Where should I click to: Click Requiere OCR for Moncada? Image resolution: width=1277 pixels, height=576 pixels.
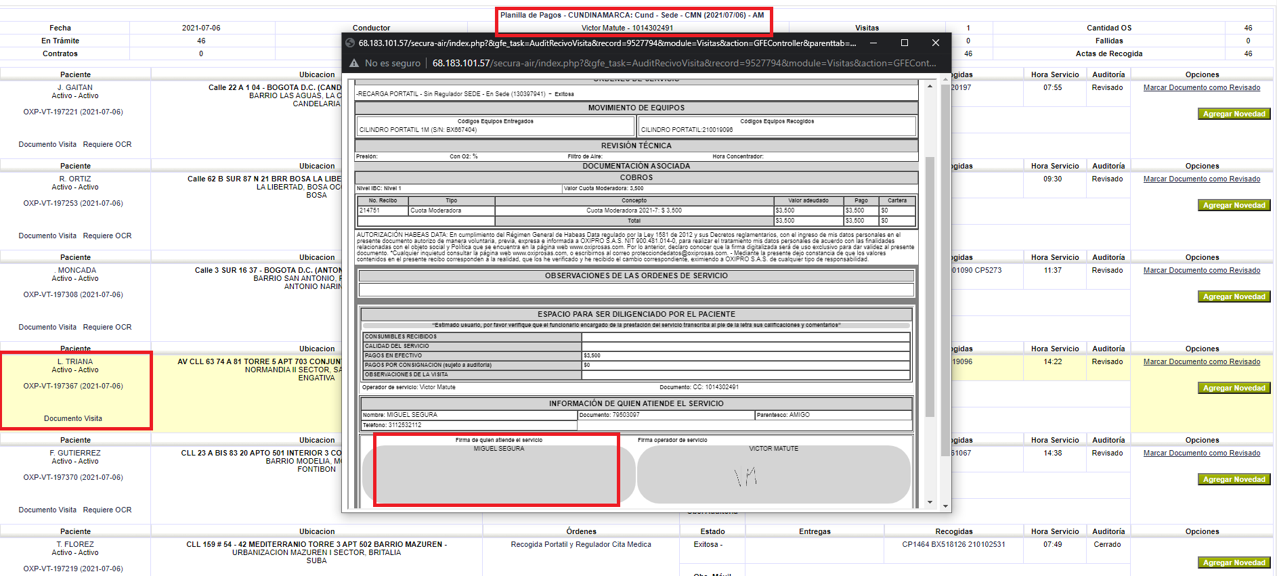[x=107, y=327]
